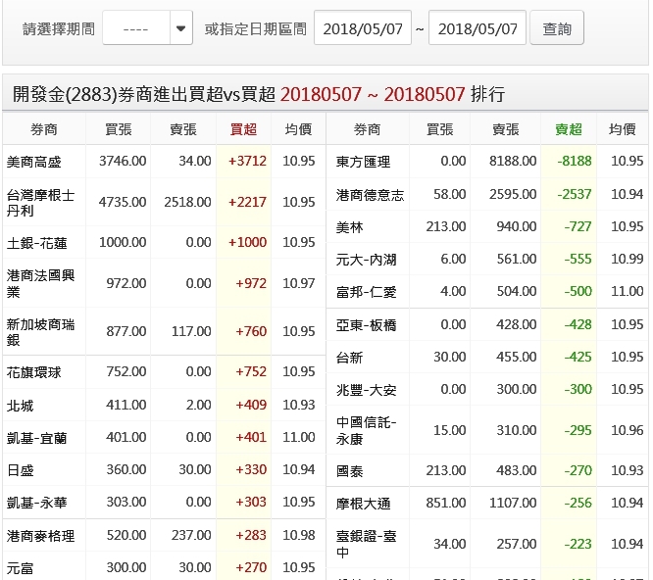
Task: Select broker 兆豐-大安
Action: 366,390
